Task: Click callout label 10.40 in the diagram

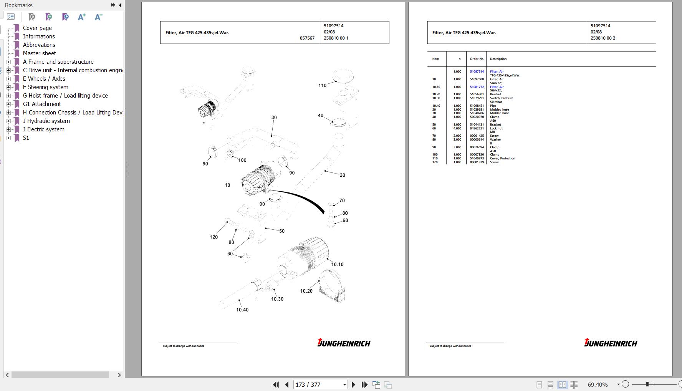Action: [x=242, y=310]
